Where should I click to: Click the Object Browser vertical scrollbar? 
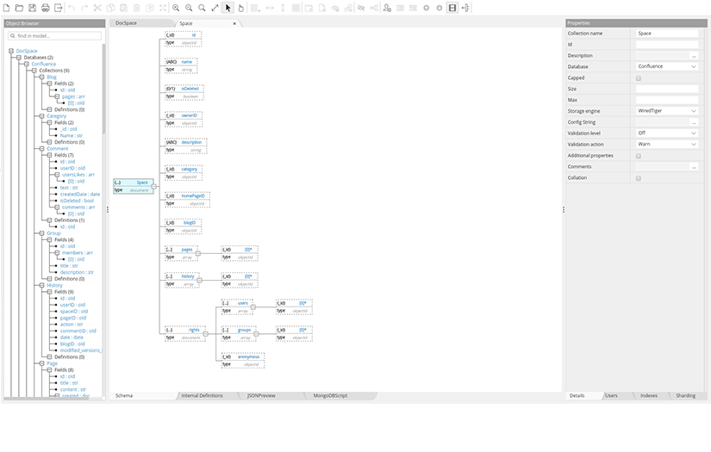click(x=103, y=89)
